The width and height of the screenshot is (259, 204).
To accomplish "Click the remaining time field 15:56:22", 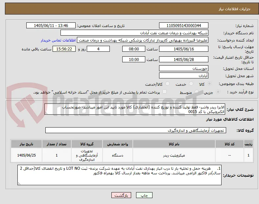I will 64,49.
